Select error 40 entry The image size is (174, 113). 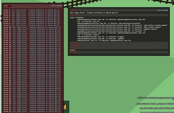coord(32,85)
